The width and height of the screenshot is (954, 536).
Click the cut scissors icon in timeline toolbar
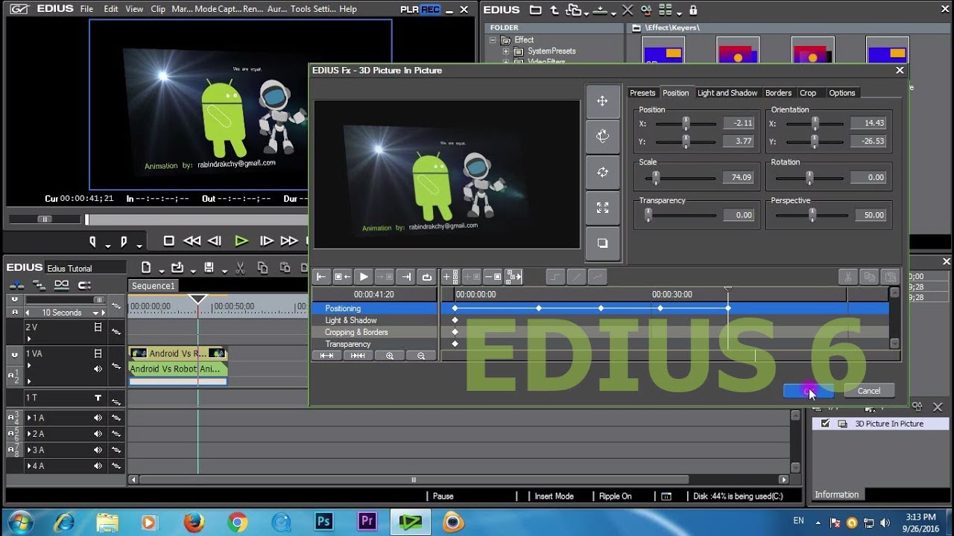click(241, 268)
